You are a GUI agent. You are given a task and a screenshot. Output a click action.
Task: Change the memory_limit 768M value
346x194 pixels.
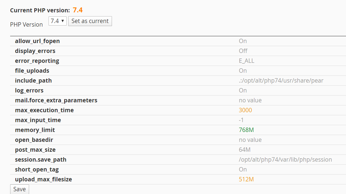pyautogui.click(x=246, y=130)
